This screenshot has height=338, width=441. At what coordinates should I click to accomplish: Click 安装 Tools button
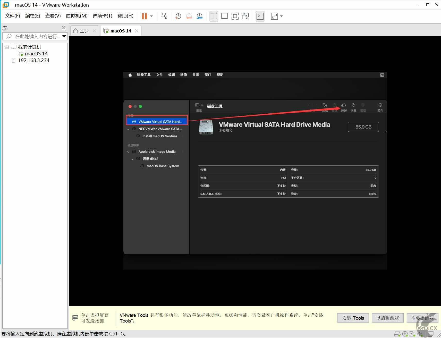pyautogui.click(x=353, y=318)
